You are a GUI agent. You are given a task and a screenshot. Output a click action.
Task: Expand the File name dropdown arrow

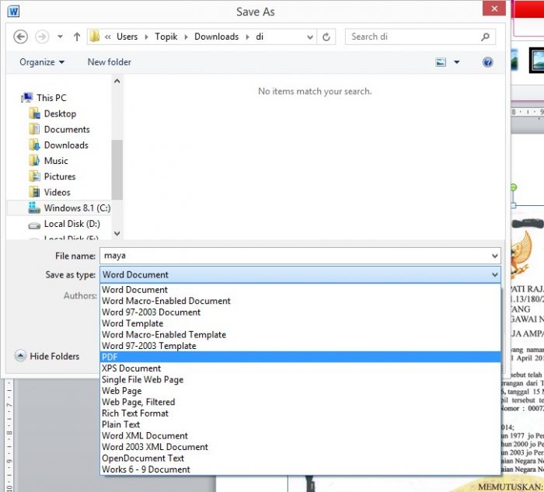(x=495, y=256)
